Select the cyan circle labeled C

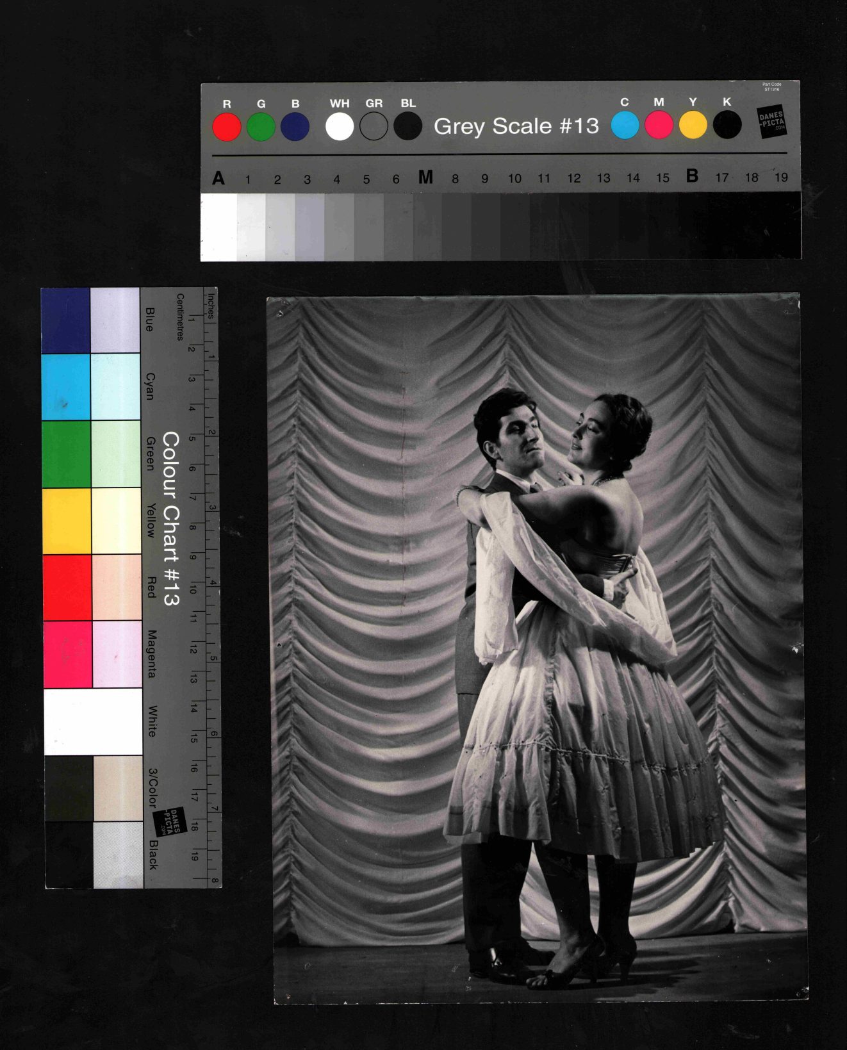[625, 125]
